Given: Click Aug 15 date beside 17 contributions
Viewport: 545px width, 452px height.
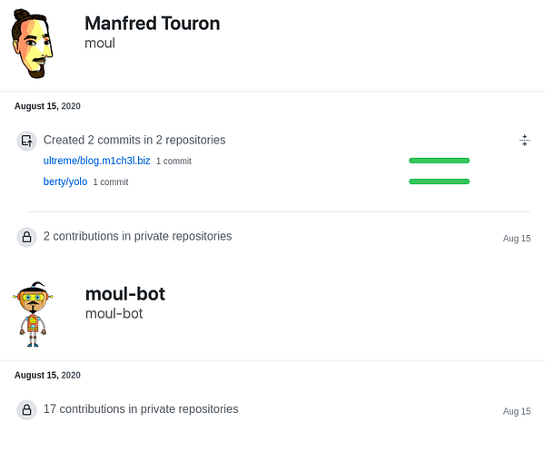Looking at the screenshot, I should click(516, 411).
